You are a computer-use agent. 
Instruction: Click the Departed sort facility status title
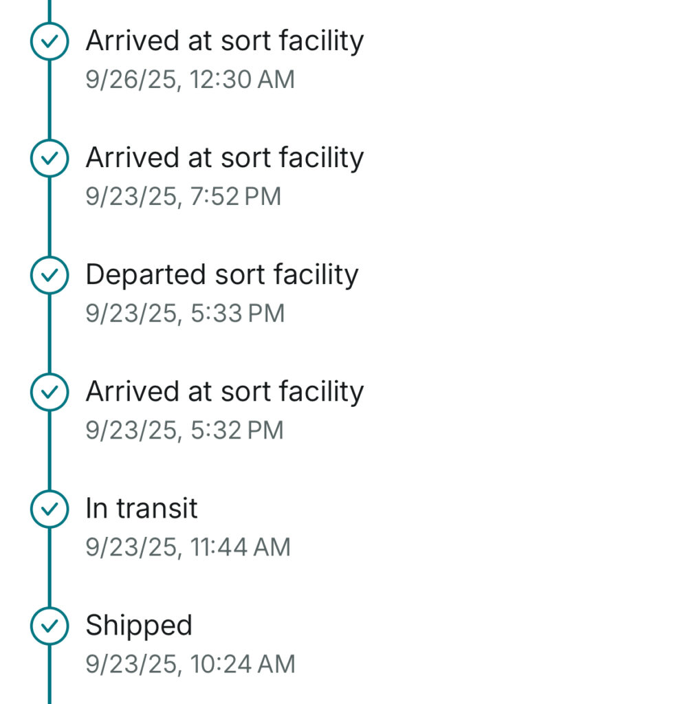(x=221, y=275)
